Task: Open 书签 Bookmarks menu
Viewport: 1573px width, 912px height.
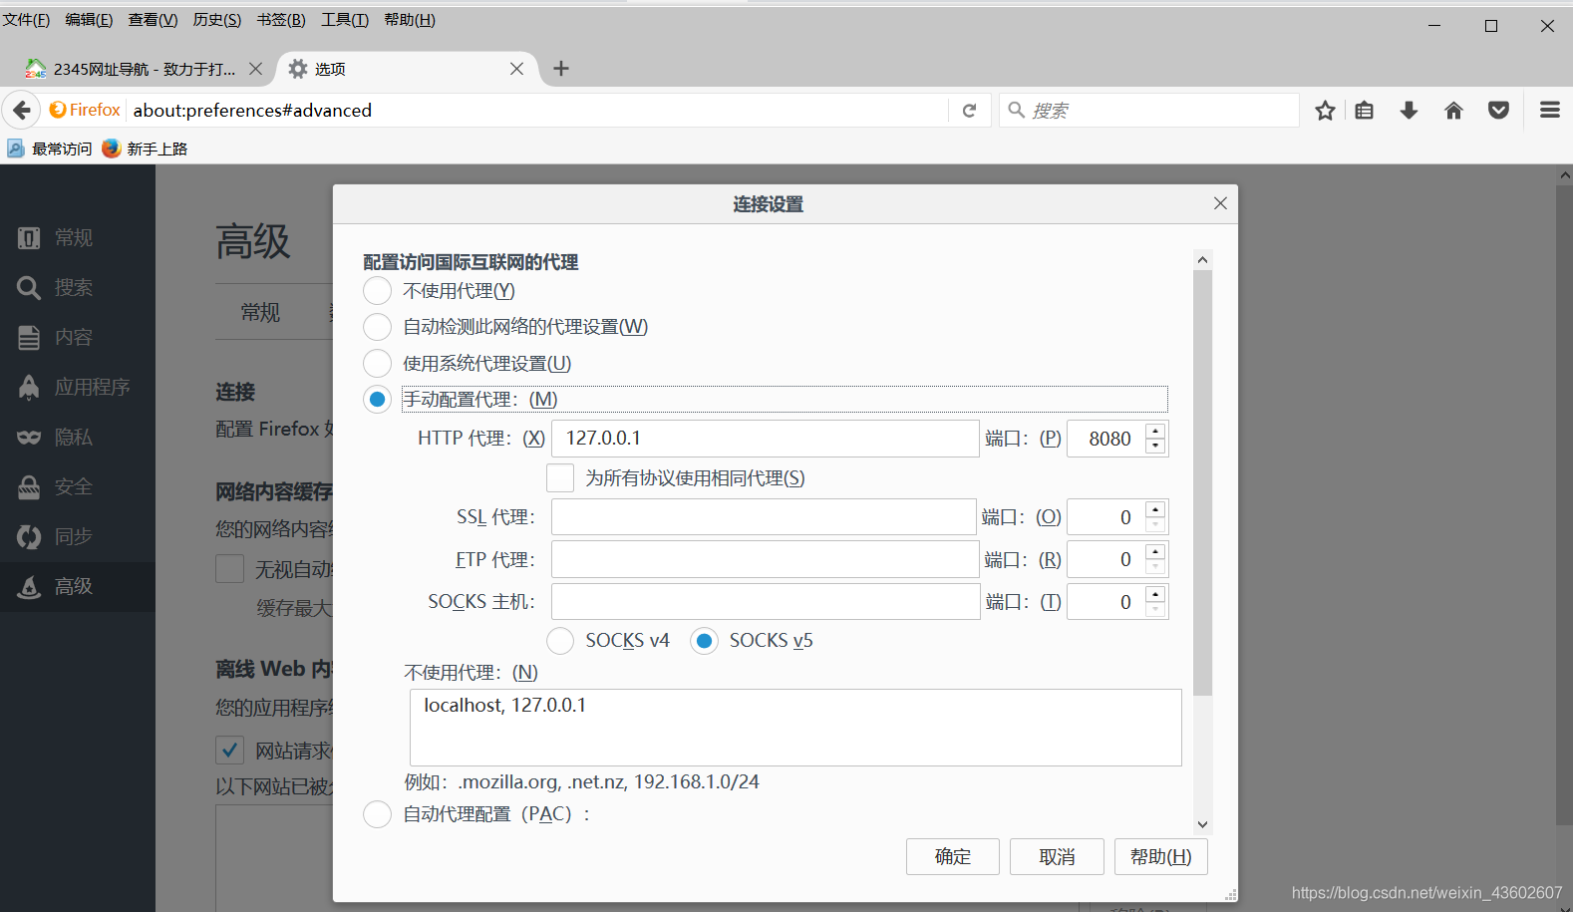Action: click(281, 20)
